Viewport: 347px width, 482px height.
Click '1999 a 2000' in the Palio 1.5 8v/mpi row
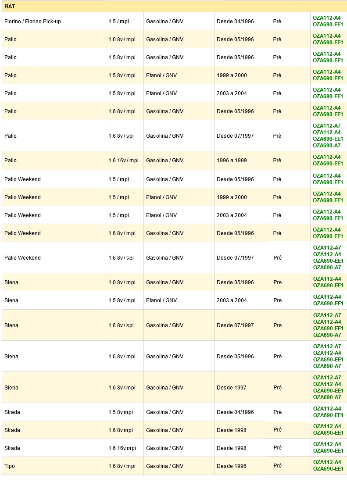(x=232, y=75)
